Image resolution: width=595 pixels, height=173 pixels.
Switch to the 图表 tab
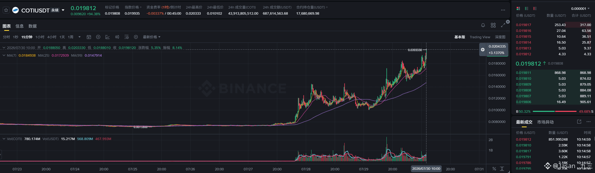click(x=7, y=26)
